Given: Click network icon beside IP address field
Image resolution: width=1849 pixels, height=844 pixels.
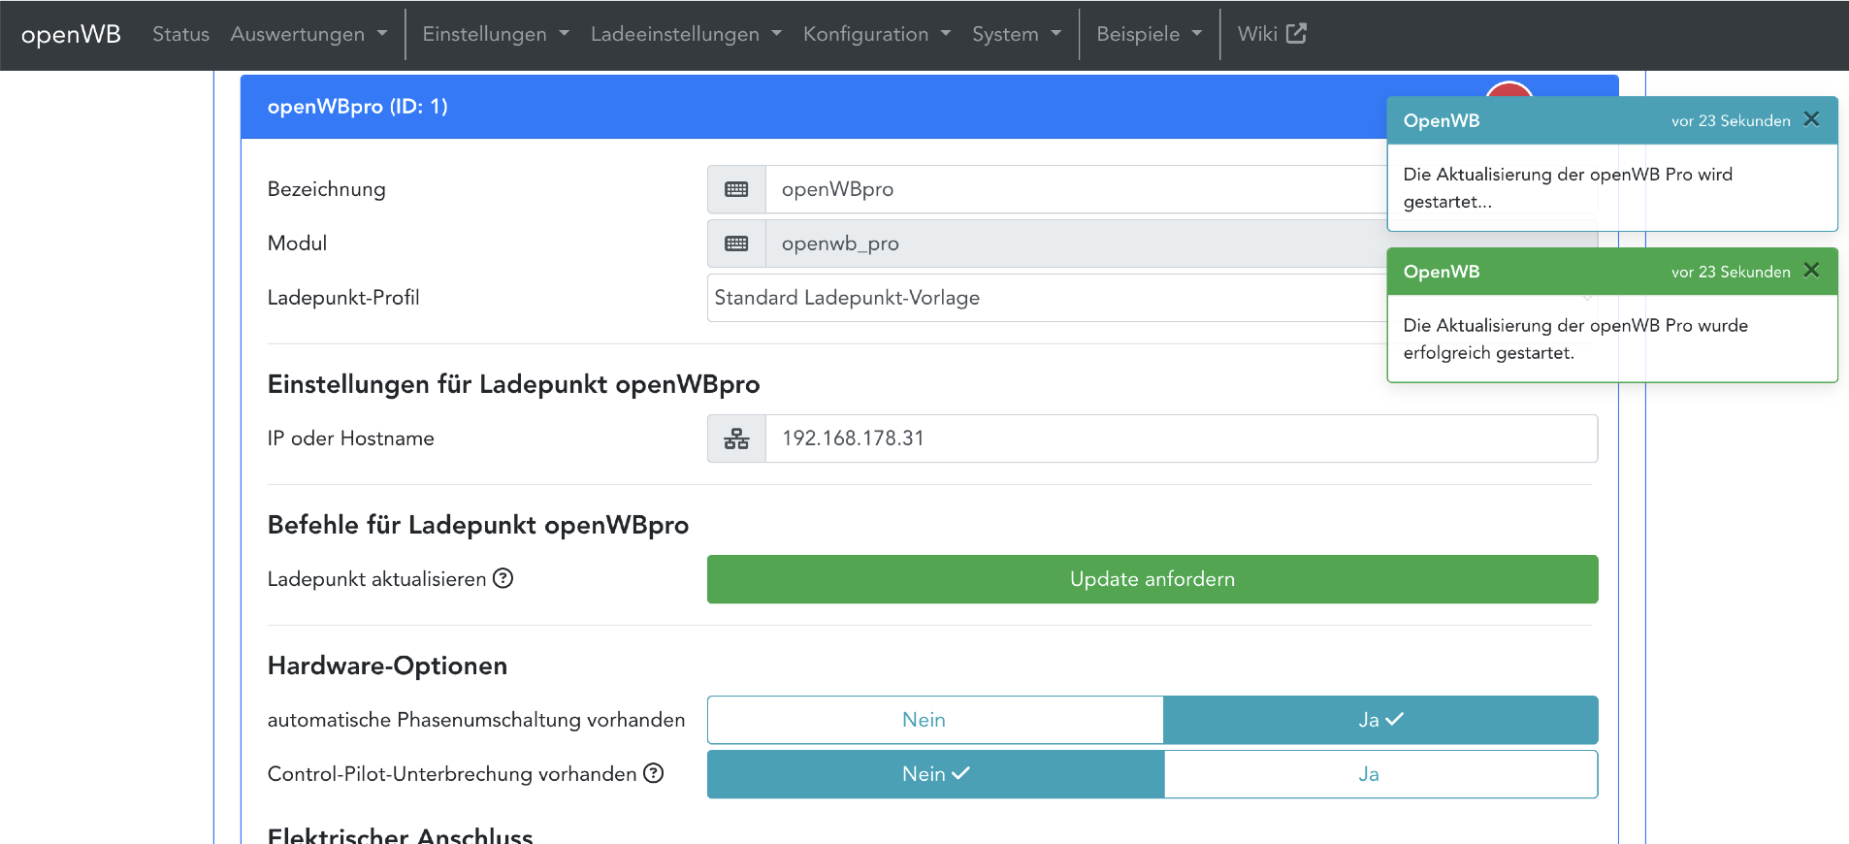Looking at the screenshot, I should point(736,438).
